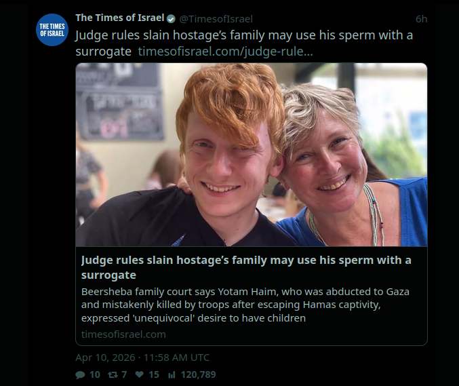Click the 120,789 views count
The width and height of the screenshot is (459, 386).
click(x=198, y=374)
